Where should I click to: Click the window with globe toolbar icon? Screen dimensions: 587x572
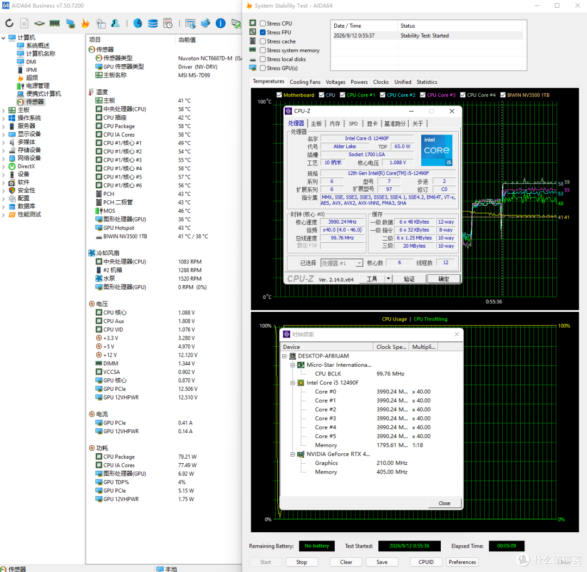(x=190, y=23)
